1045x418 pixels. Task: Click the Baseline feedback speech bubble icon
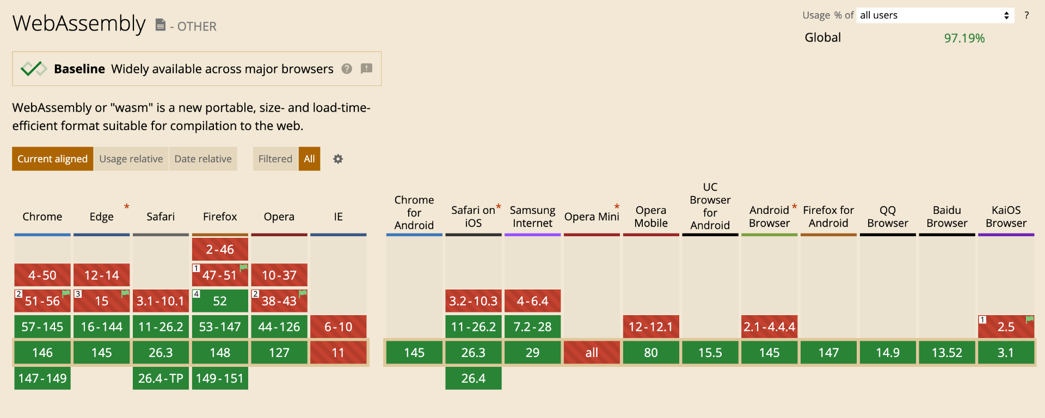click(367, 69)
